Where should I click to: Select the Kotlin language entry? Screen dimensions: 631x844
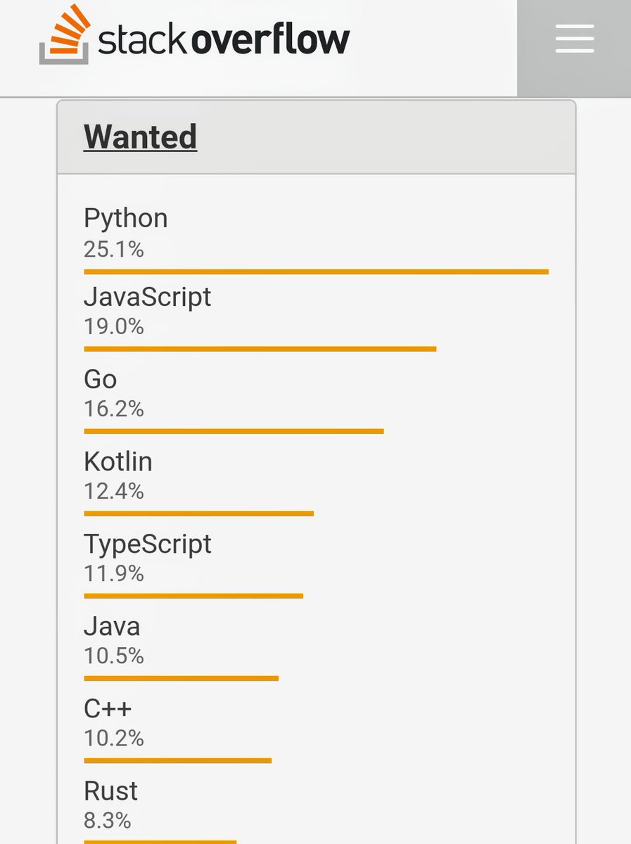click(118, 462)
